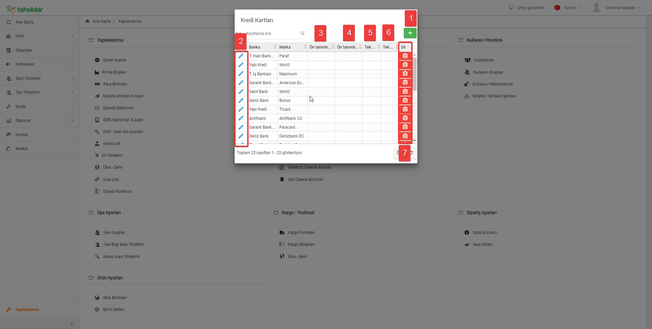
Task: Delete the Garanti Paracard row
Action: tap(405, 127)
